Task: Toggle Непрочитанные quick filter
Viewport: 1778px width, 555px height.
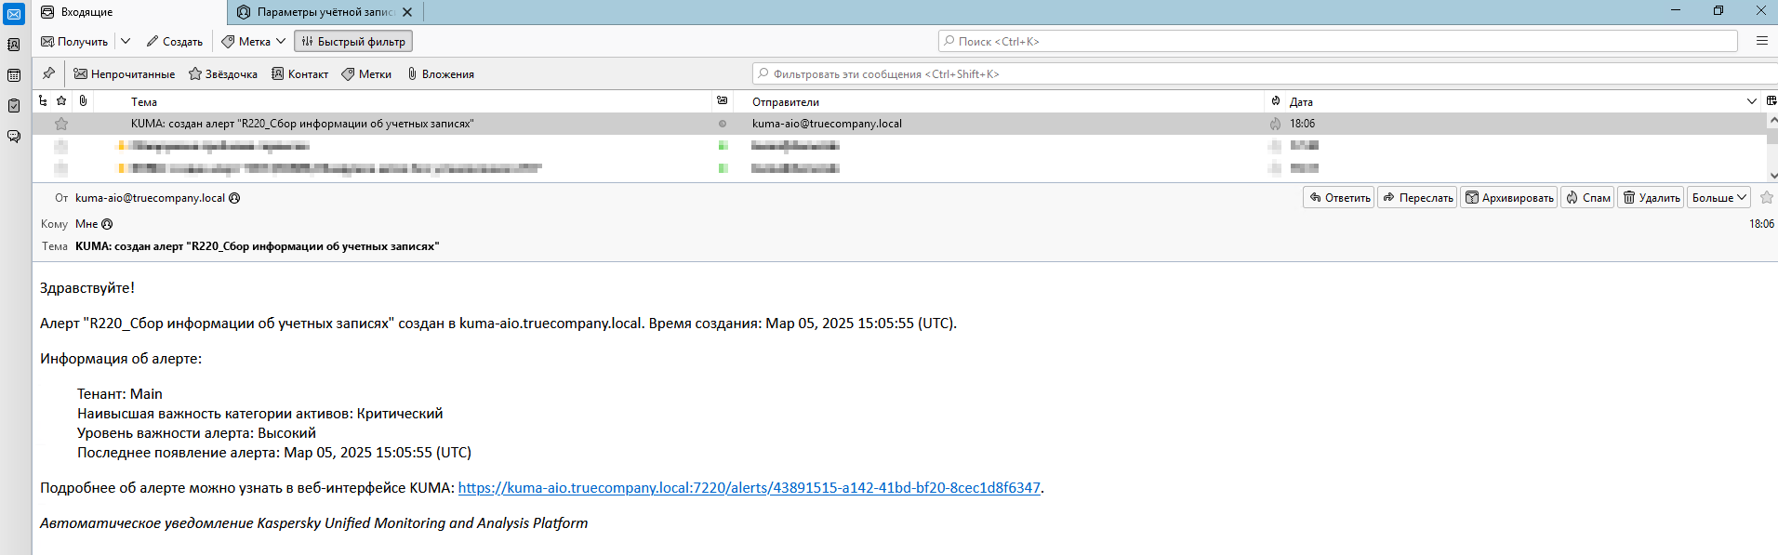Action: click(125, 73)
